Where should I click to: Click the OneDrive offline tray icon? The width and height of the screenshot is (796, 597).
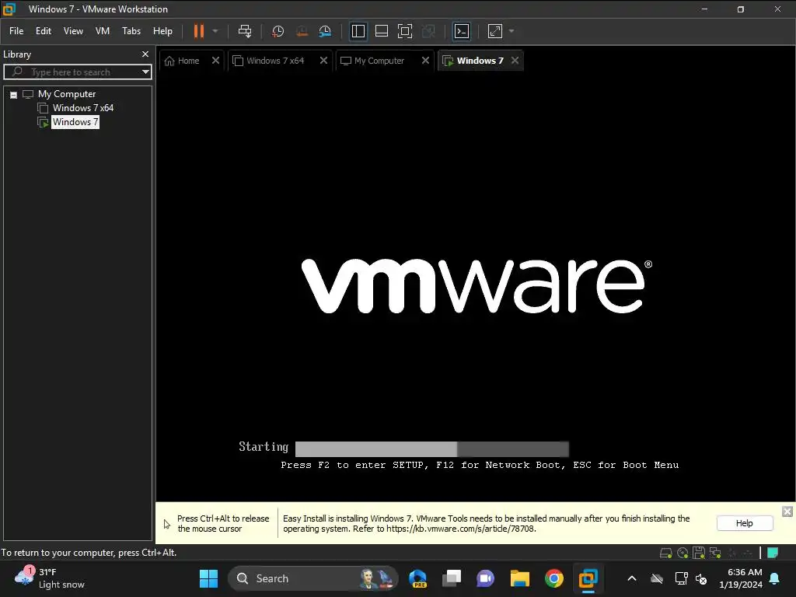tap(657, 578)
